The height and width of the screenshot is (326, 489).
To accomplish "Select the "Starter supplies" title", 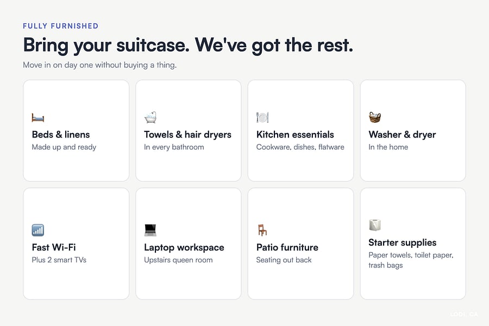I will (402, 242).
